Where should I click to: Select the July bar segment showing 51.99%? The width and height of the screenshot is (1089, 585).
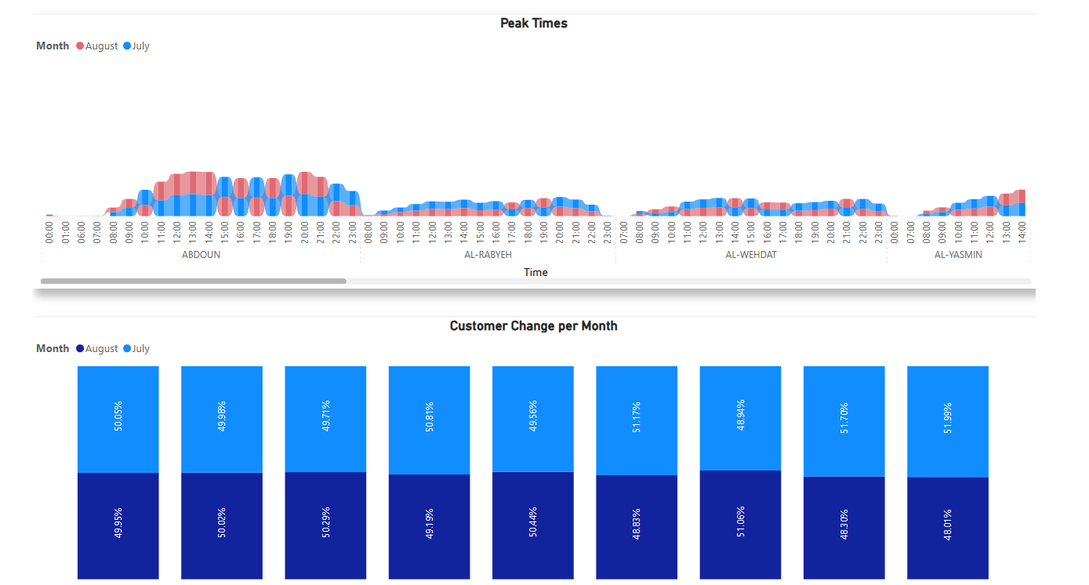pyautogui.click(x=947, y=421)
